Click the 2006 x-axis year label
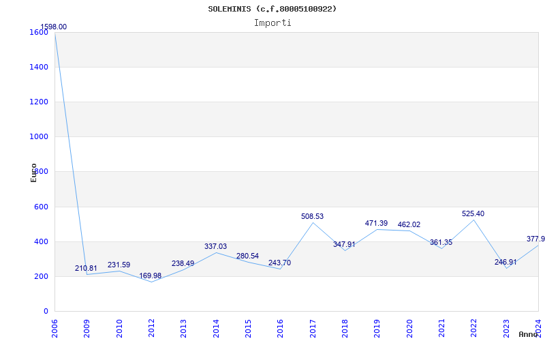The image size is (545, 341). click(54, 329)
